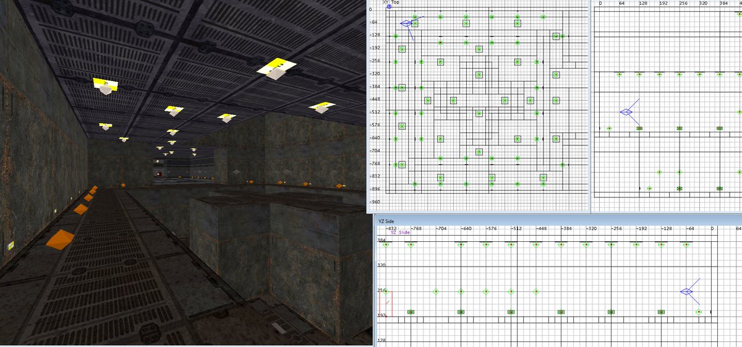
Task: Click the 256 ruler label in right-hand view
Action: [683, 3]
